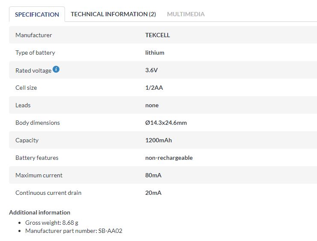Image resolution: width=317 pixels, height=241 pixels.
Task: Click the 1200mAh capacity value
Action: (158, 140)
